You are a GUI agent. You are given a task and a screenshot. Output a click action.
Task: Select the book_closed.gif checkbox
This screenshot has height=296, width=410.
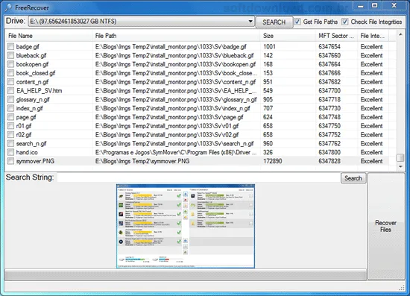[10, 73]
